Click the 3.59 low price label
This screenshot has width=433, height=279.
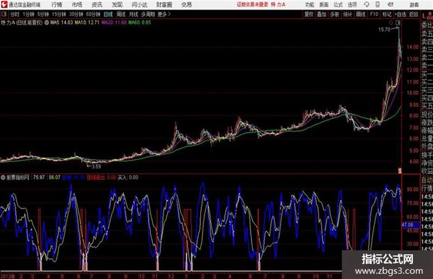(x=96, y=166)
